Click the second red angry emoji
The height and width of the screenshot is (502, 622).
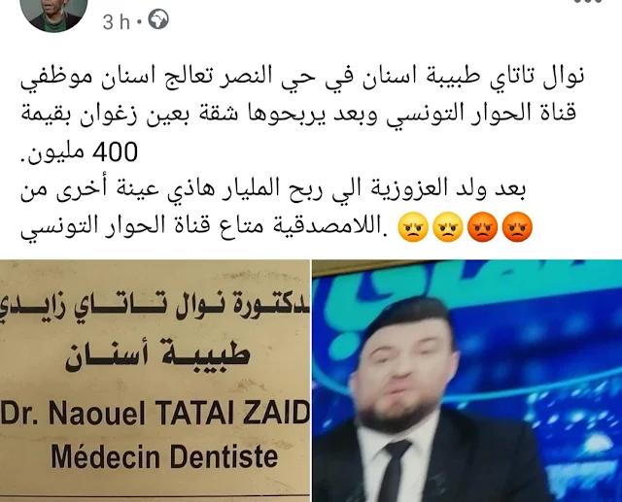[x=482, y=227]
